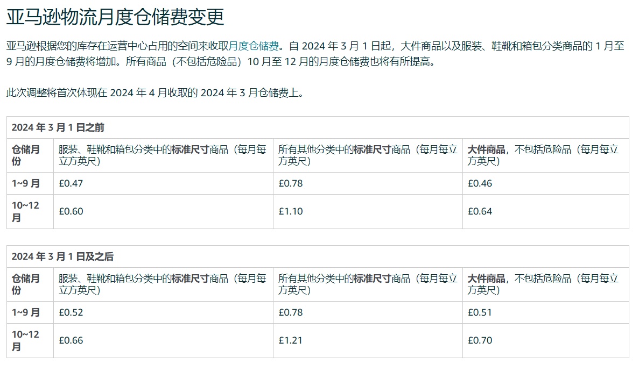Click the 大件商品 column header in the second table
Screen dimensions: 639x371
pyautogui.click(x=487, y=279)
